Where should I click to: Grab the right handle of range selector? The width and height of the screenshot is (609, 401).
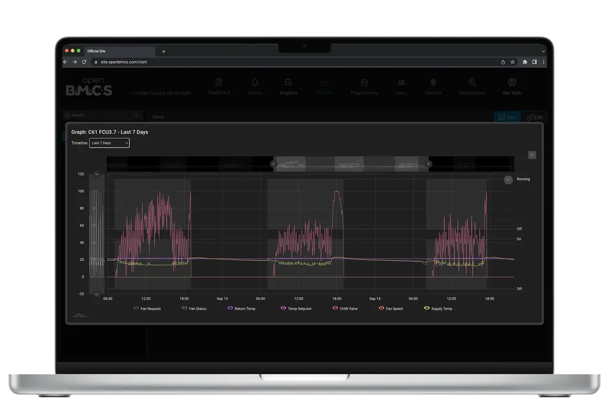[x=428, y=164]
